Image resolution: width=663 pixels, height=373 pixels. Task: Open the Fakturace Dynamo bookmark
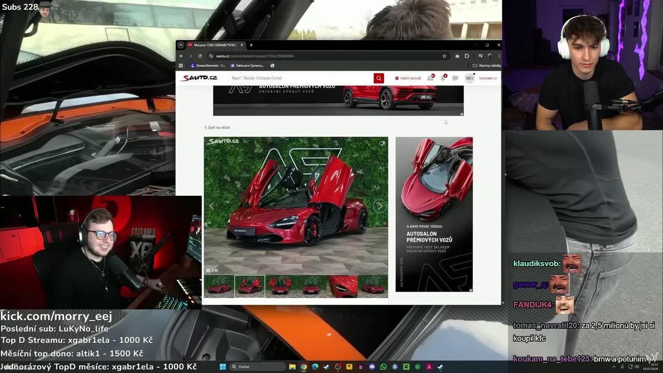[248, 66]
